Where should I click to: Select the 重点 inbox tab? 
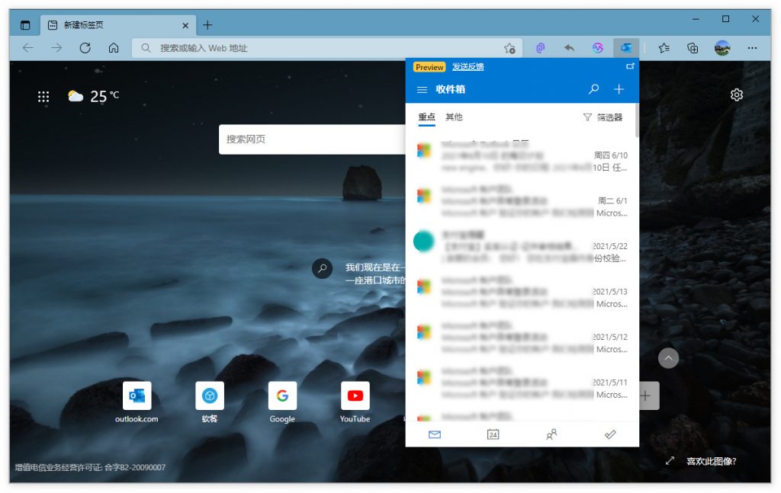426,117
